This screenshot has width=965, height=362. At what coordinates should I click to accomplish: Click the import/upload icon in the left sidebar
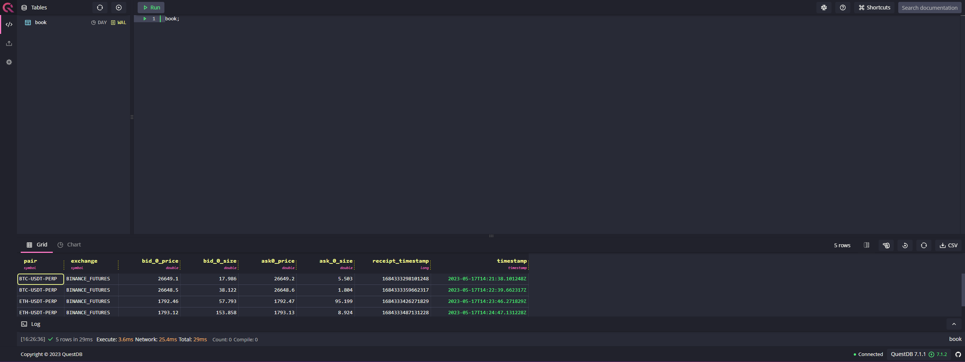(9, 43)
